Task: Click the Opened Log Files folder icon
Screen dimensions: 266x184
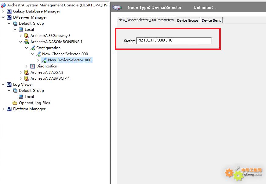Action: click(x=15, y=103)
